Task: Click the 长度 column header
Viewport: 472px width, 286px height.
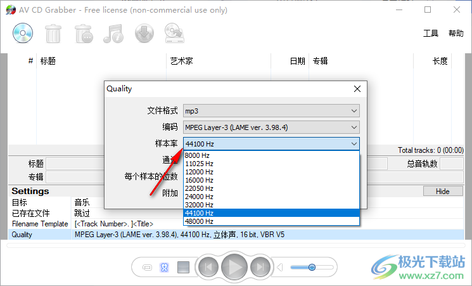Action: [x=433, y=61]
